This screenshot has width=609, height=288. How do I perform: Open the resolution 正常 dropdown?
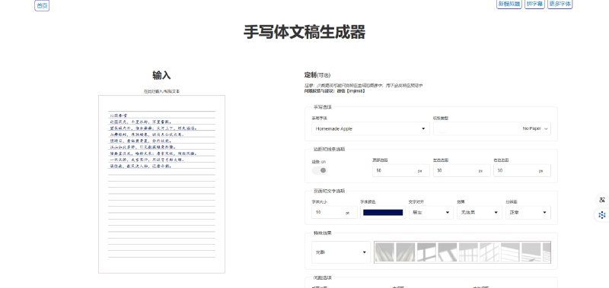point(528,213)
